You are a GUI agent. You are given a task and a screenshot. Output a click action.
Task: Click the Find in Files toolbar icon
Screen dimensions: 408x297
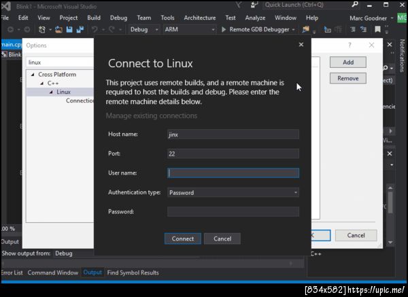[x=305, y=30]
